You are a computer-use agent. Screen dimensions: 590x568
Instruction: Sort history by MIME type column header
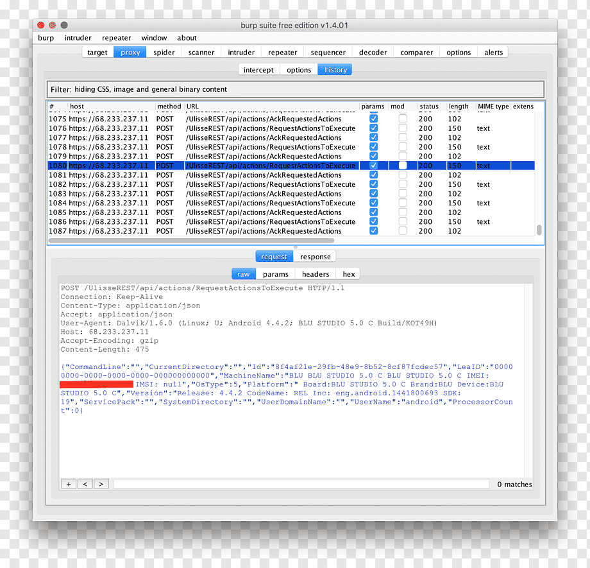493,106
